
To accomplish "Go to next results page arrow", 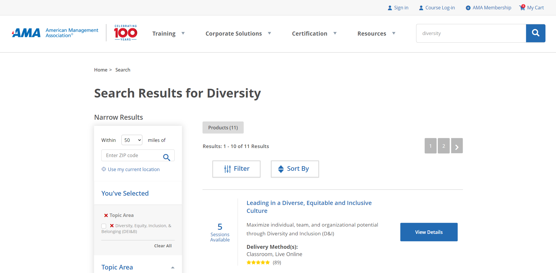I will (457, 146).
